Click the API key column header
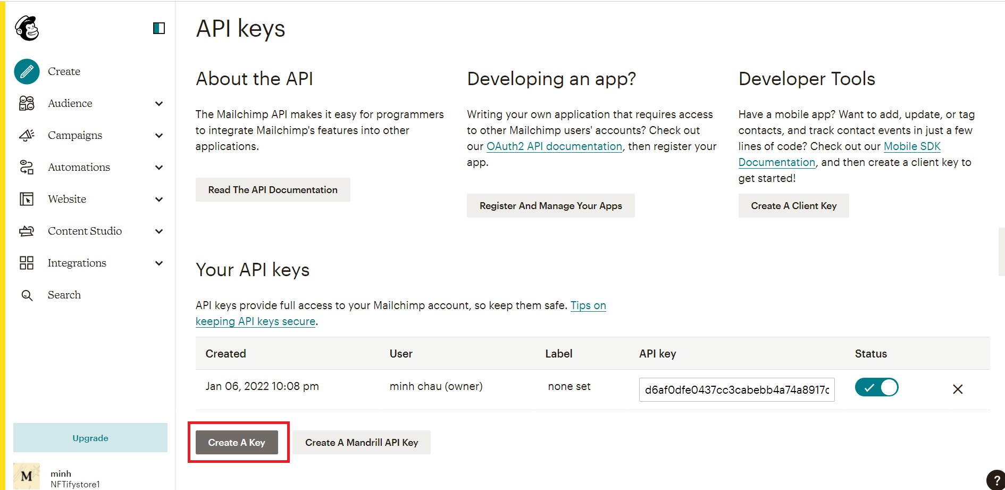This screenshot has width=1005, height=490. [x=657, y=354]
